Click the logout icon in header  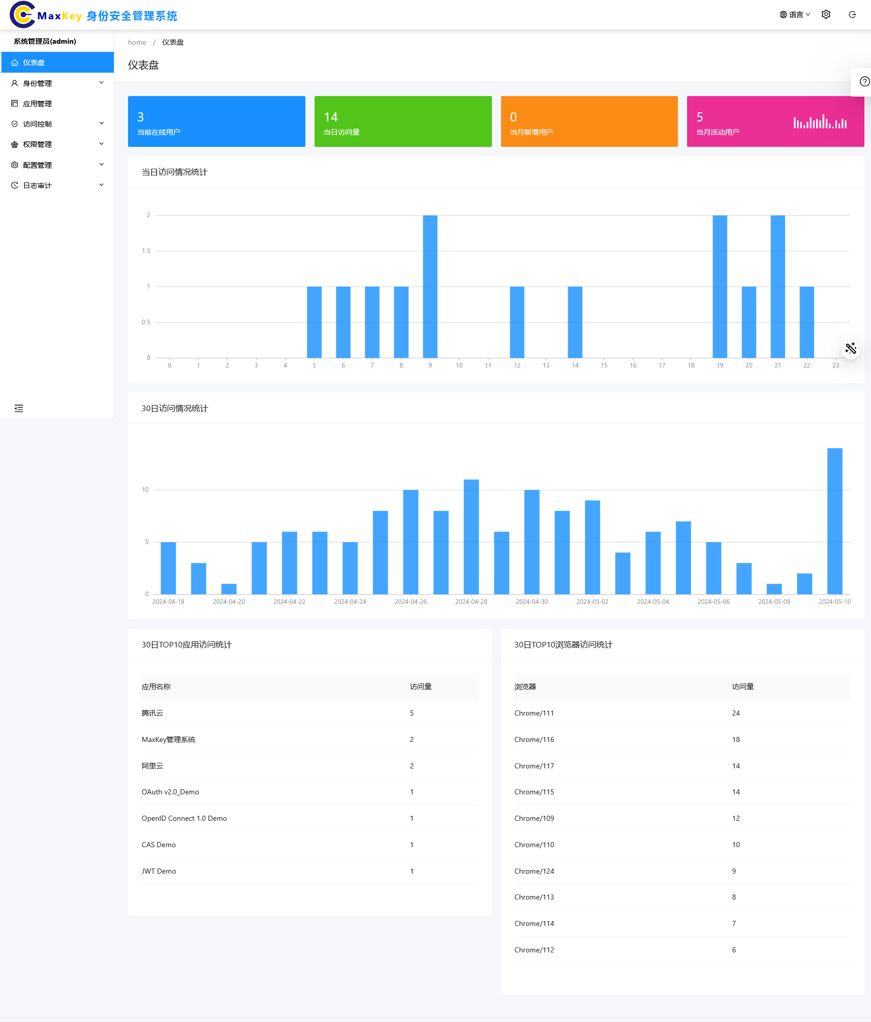pos(852,15)
